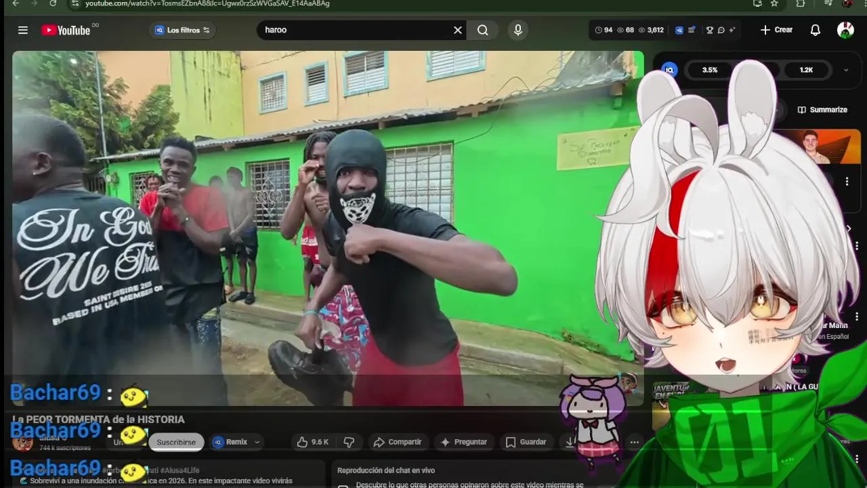The height and width of the screenshot is (488, 867).
Task: Remix the video with Remix button
Action: [x=230, y=442]
